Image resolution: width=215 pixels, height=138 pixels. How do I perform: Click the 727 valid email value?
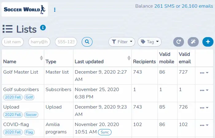click(183, 72)
